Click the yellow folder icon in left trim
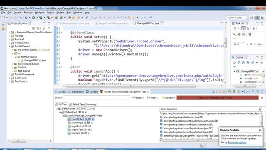Viewport: 266px width, 150px height. click(x=3, y=29)
